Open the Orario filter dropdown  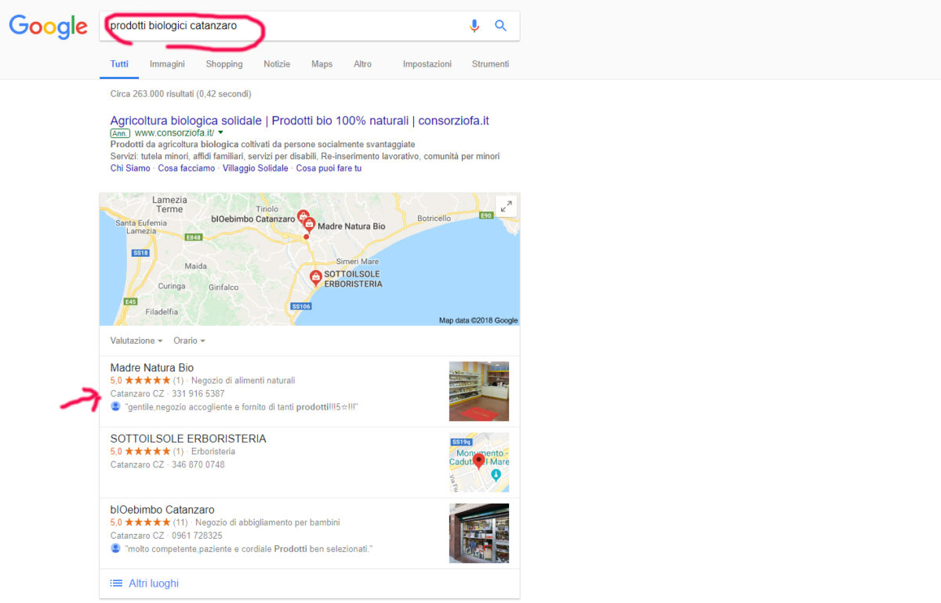click(189, 341)
